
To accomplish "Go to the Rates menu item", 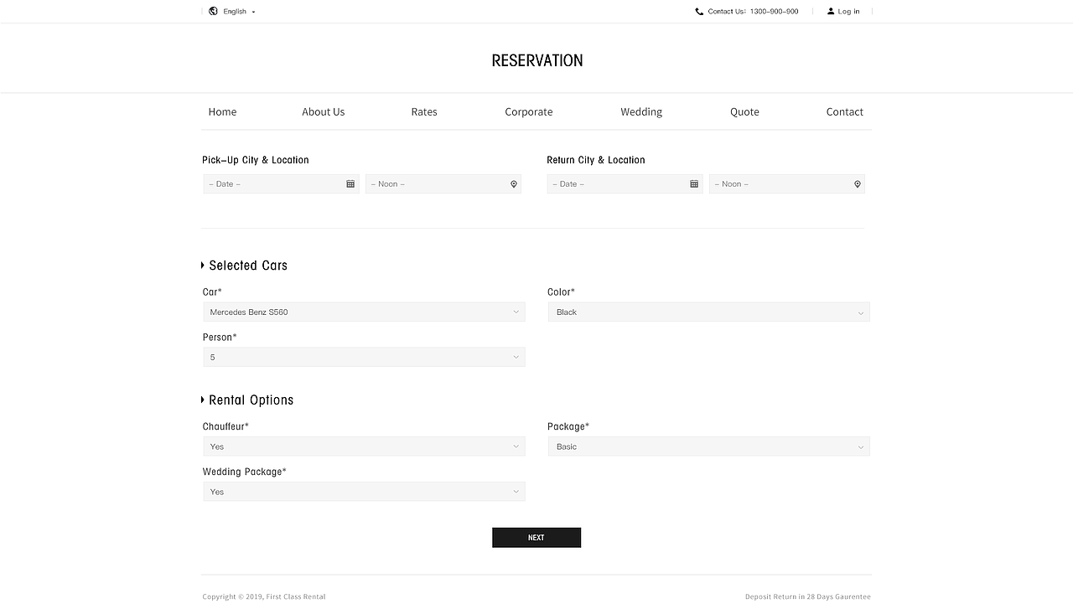I will [x=424, y=112].
